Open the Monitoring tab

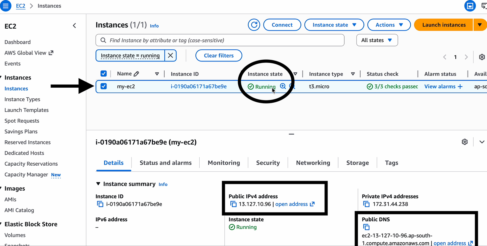(224, 163)
